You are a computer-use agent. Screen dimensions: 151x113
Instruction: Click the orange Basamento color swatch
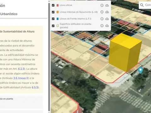point(58,12)
